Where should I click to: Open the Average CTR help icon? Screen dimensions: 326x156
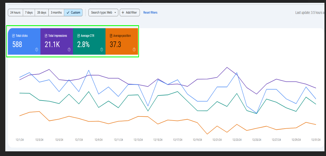[x=101, y=50]
